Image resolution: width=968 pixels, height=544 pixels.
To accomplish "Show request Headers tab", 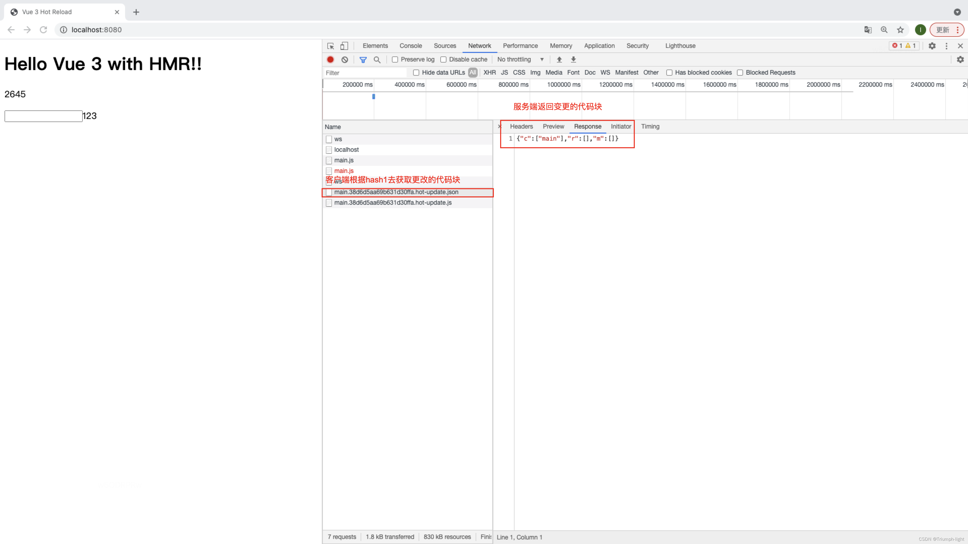I will coord(521,126).
